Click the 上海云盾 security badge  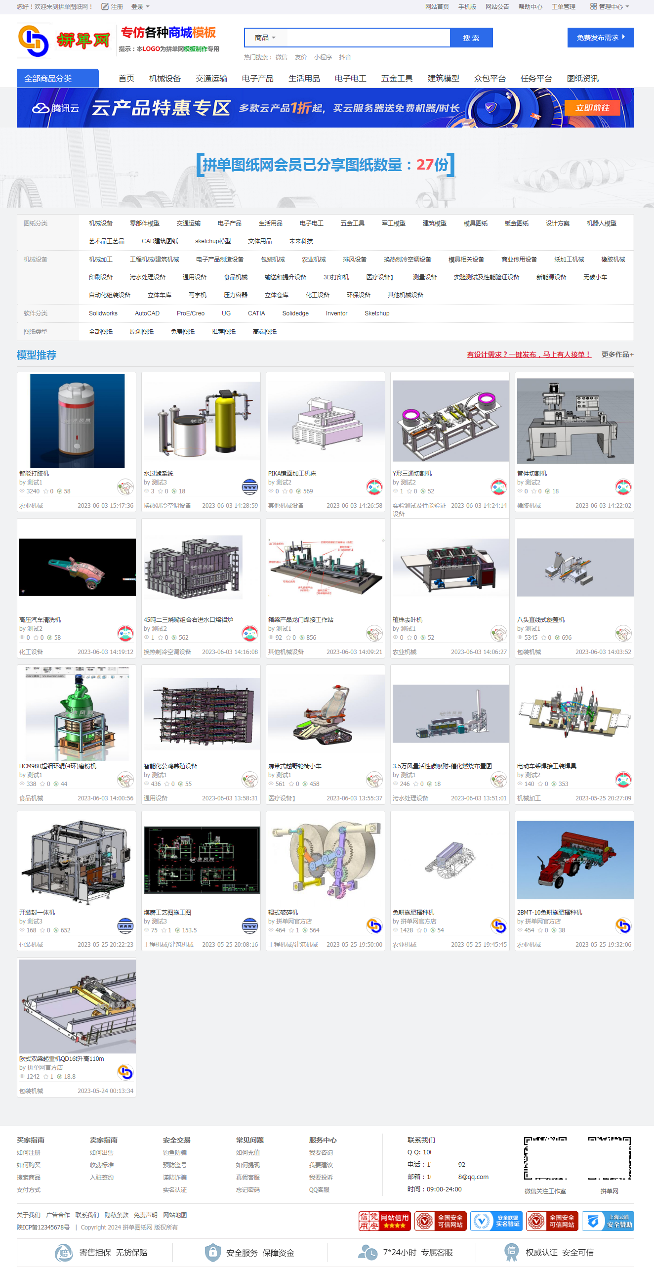pyautogui.click(x=608, y=1221)
